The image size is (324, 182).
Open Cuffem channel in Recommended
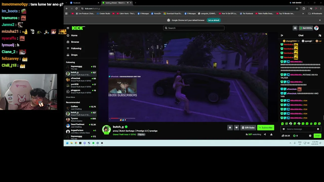81,107
